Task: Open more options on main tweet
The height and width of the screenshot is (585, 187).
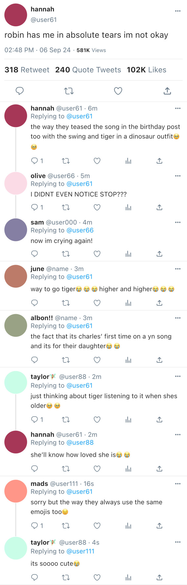Action: point(178,11)
